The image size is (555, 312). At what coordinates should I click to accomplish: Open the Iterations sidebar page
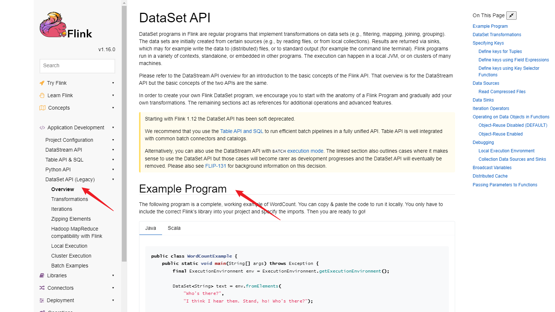(61, 209)
